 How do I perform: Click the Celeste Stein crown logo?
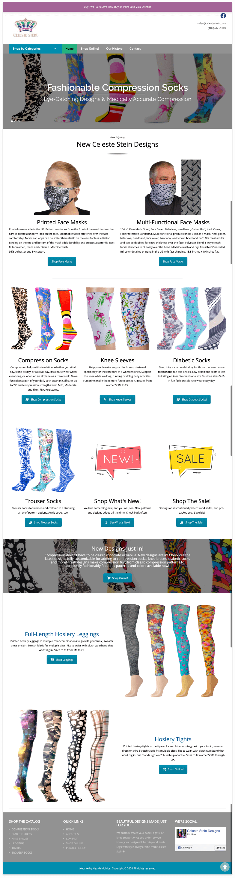point(25,28)
